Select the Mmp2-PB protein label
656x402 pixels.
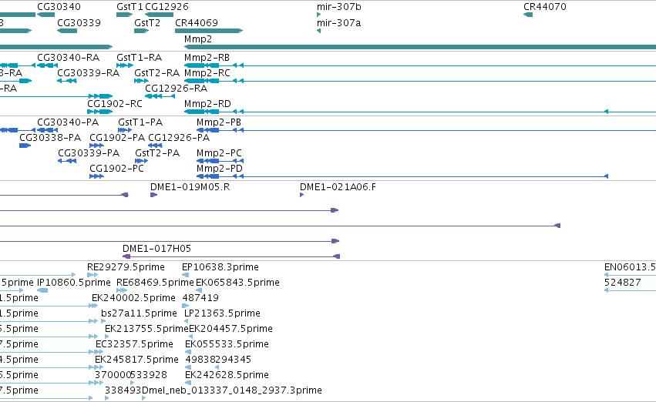click(219, 122)
